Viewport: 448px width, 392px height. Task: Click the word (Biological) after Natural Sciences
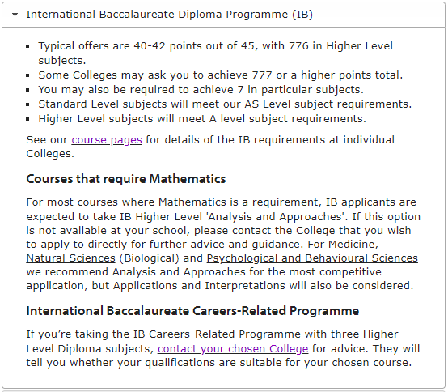click(150, 258)
